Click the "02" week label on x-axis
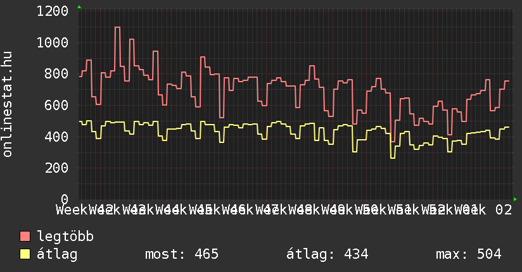The image size is (522, 272). [504, 209]
